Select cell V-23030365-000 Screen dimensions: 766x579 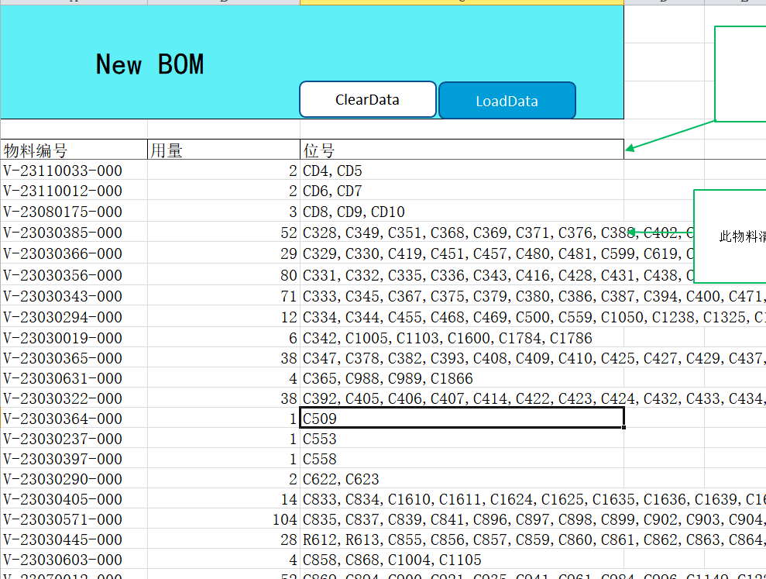[x=74, y=358]
